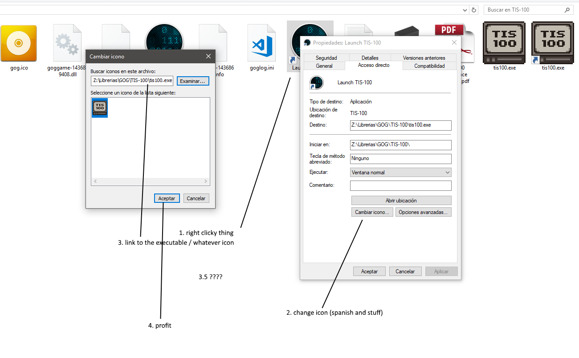Click the goglog.ini file name
The image size is (579, 358).
click(262, 68)
